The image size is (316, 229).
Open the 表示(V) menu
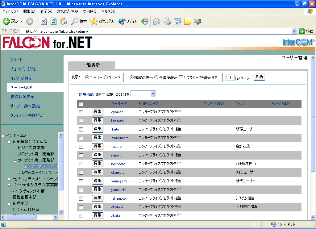point(46,11)
